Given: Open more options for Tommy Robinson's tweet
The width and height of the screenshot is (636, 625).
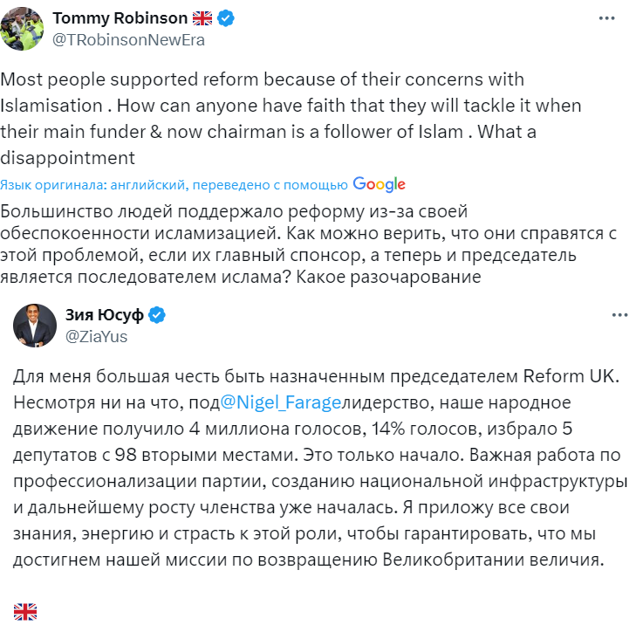Looking at the screenshot, I should (607, 18).
